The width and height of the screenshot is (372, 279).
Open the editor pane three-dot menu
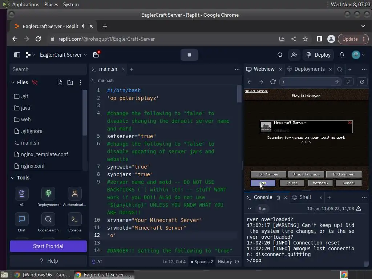tap(237, 69)
